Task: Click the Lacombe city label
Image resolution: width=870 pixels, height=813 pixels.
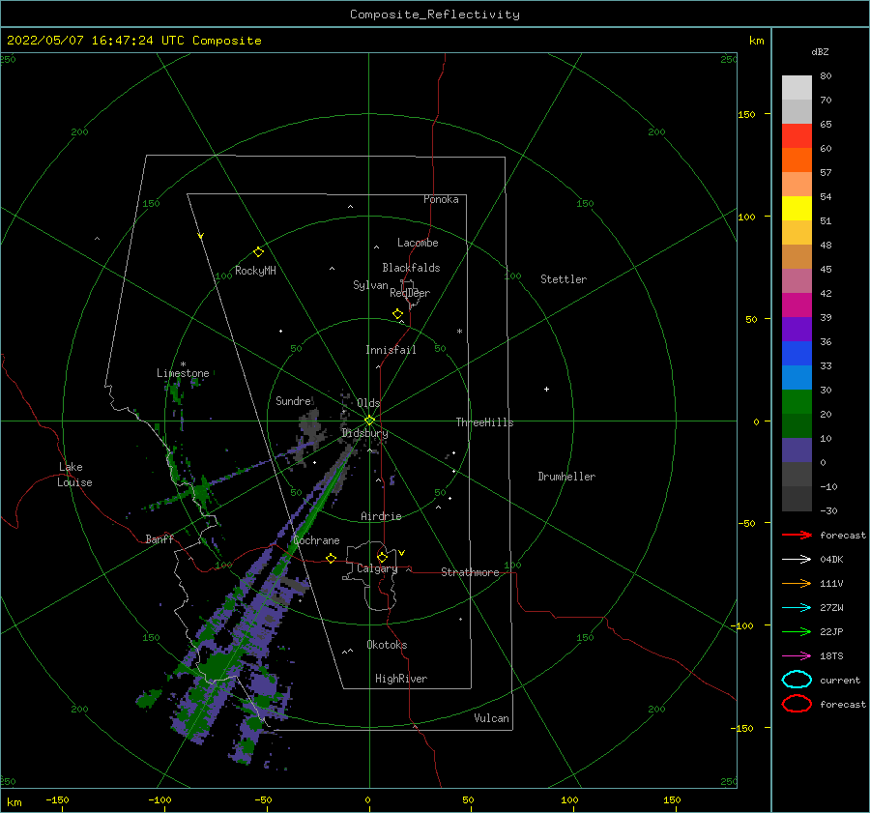Action: 418,243
